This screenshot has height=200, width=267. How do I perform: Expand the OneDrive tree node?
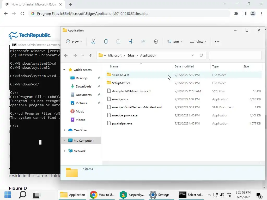tap(64, 130)
